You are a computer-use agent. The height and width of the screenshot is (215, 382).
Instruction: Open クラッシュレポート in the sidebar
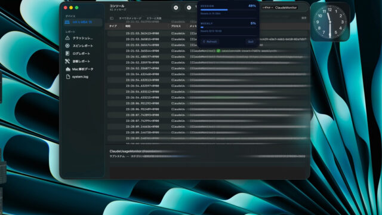tap(79, 38)
